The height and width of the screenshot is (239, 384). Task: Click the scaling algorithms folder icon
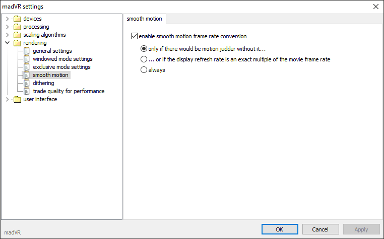pyautogui.click(x=18, y=35)
